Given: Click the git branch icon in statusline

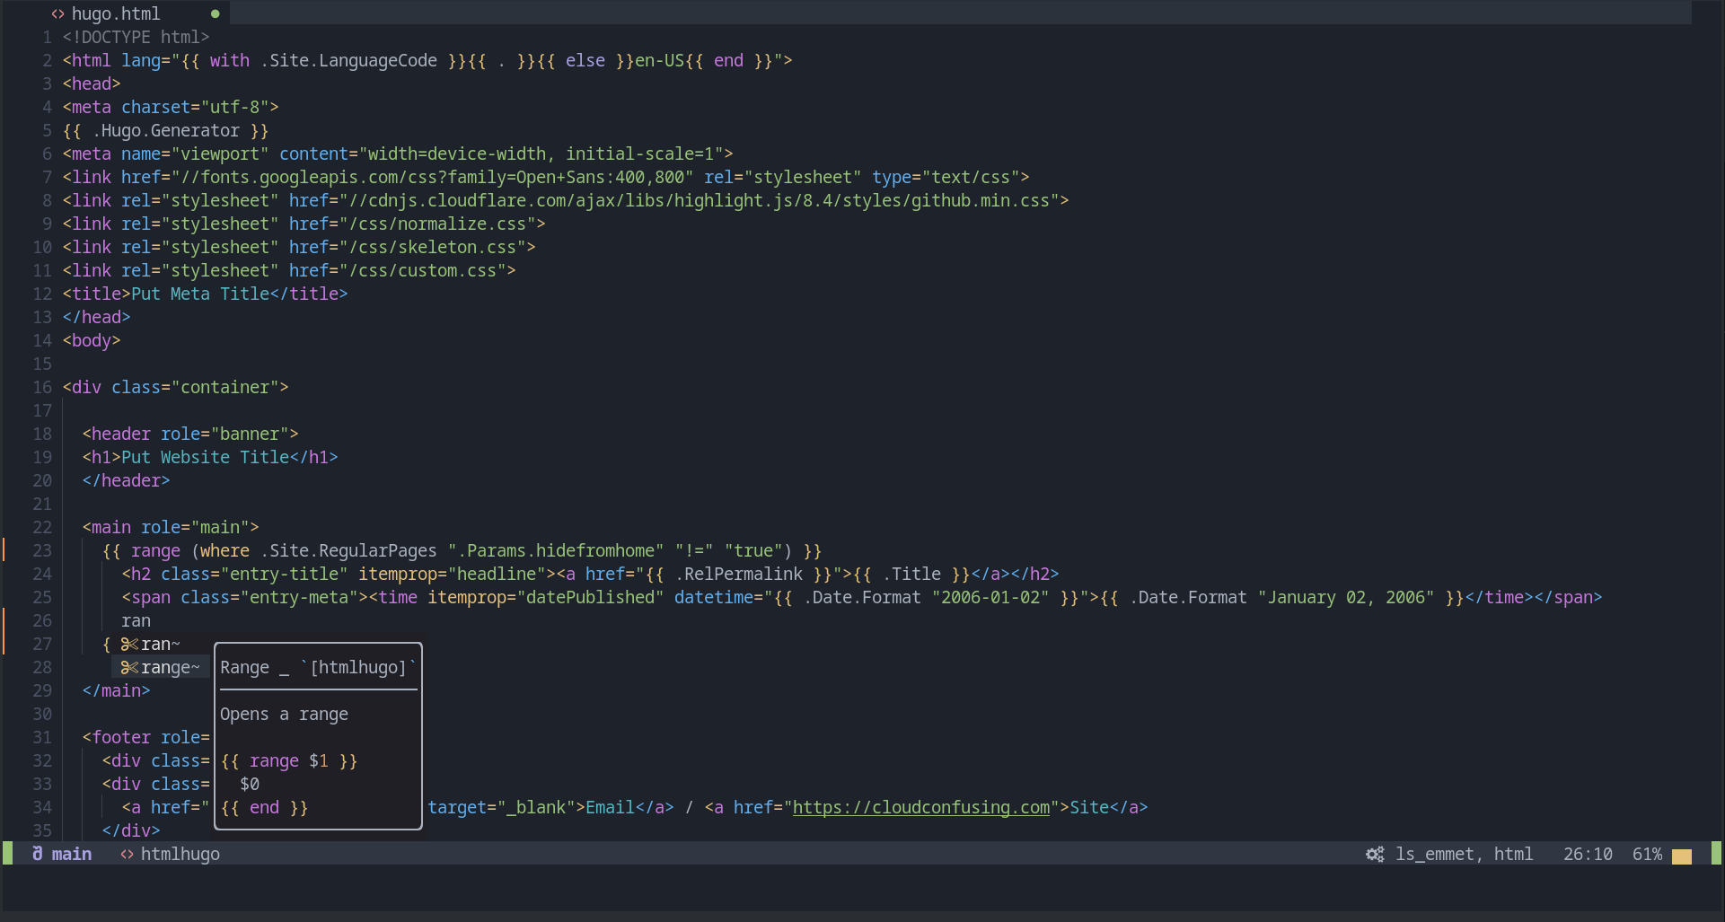Looking at the screenshot, I should (x=37, y=854).
